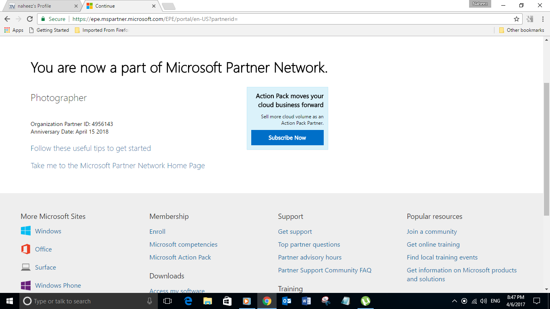Expand the Other bookmarks folder
This screenshot has width=550, height=309.
521,30
